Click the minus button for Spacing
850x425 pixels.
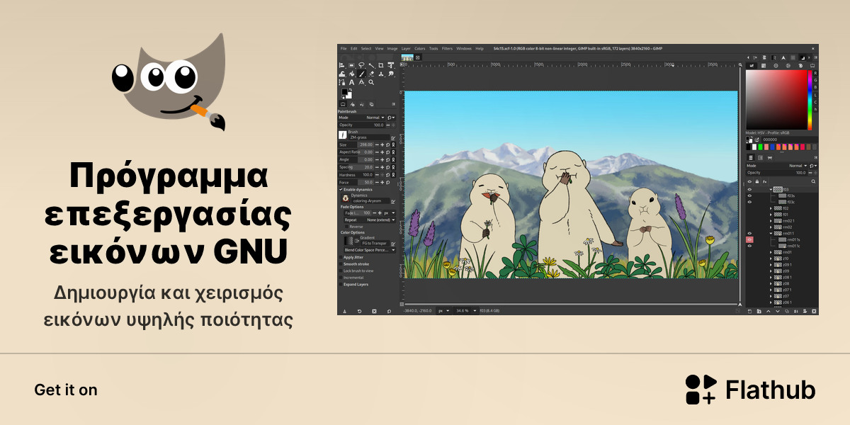tap(377, 167)
